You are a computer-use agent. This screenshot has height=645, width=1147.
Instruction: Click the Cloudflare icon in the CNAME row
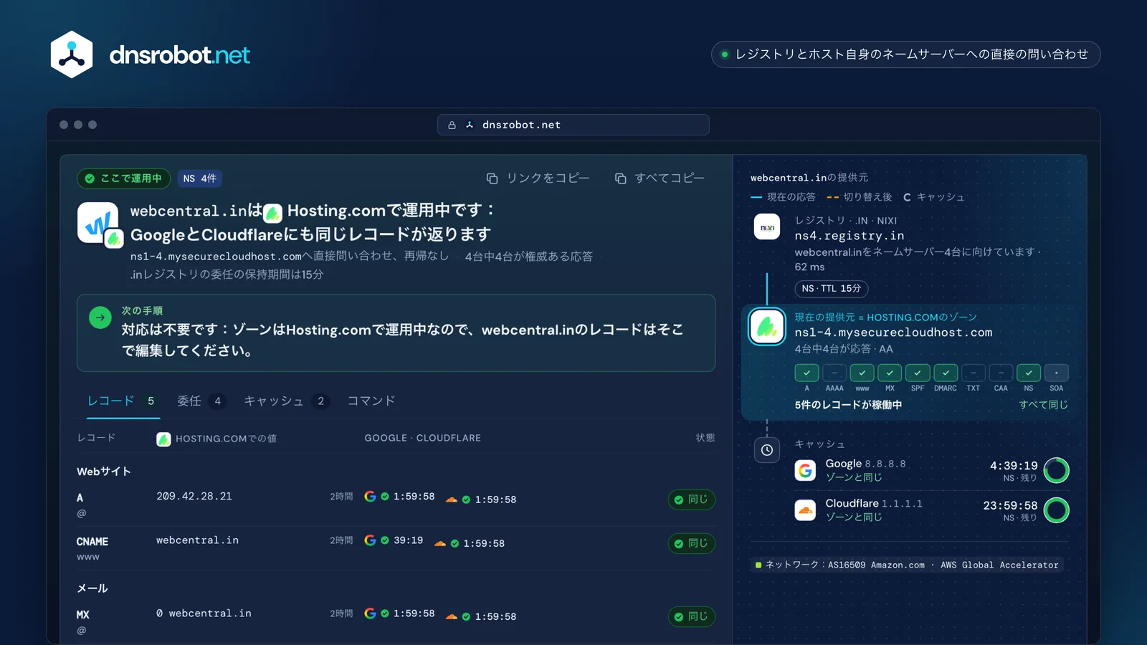tap(439, 544)
